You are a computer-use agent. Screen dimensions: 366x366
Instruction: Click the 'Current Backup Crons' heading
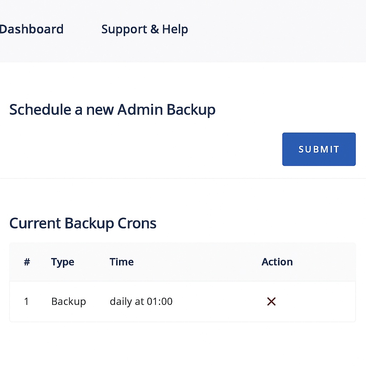click(x=83, y=223)
